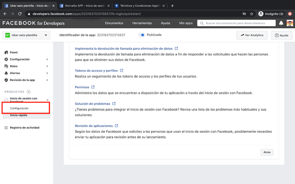Click the search magnifier icon in documentation search
Image resolution: width=295 pixels, height=184 pixels.
[x=202, y=23]
